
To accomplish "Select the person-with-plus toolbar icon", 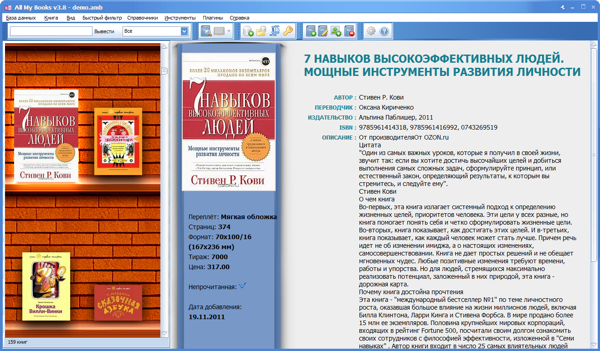I will (336, 31).
